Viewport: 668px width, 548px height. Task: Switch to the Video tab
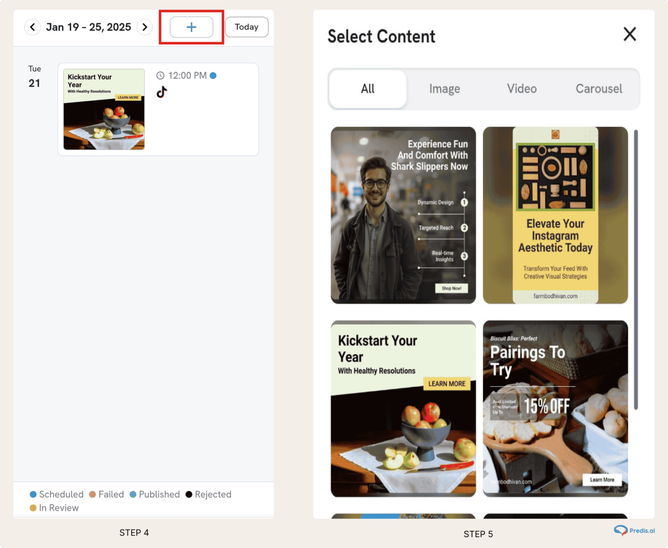[x=522, y=89]
